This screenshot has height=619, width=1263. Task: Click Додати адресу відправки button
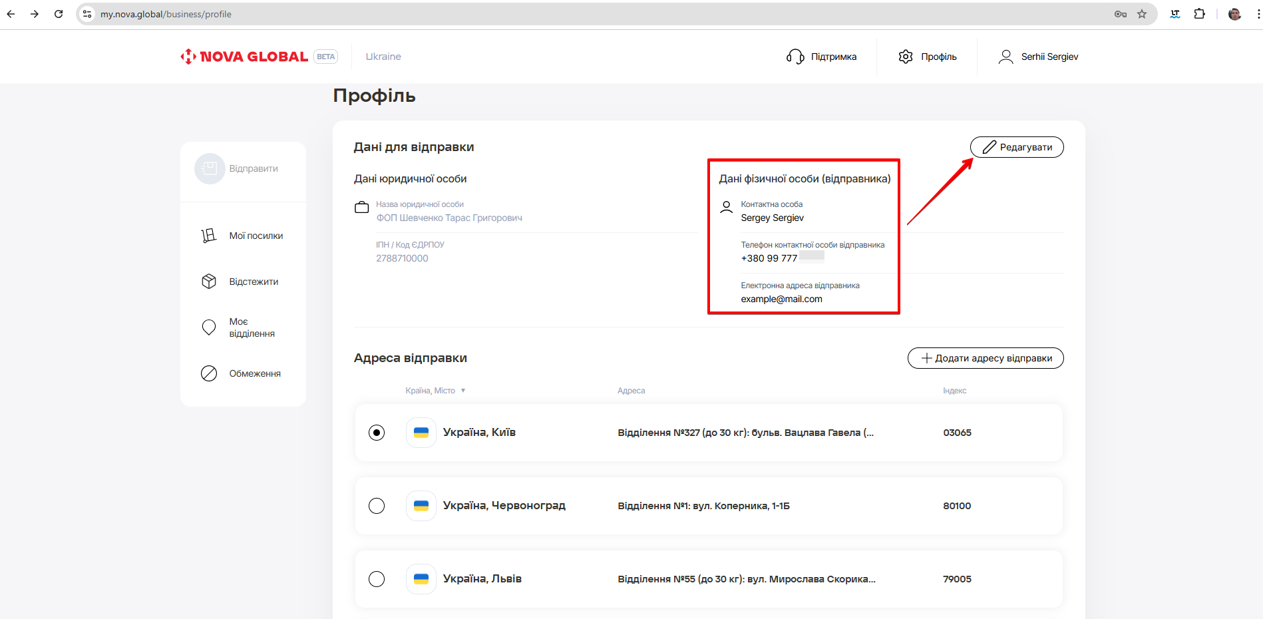tap(986, 358)
